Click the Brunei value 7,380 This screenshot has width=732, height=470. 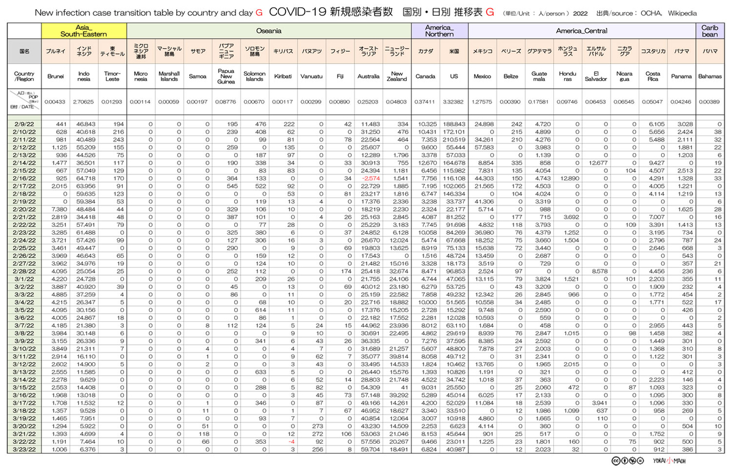(x=60, y=208)
